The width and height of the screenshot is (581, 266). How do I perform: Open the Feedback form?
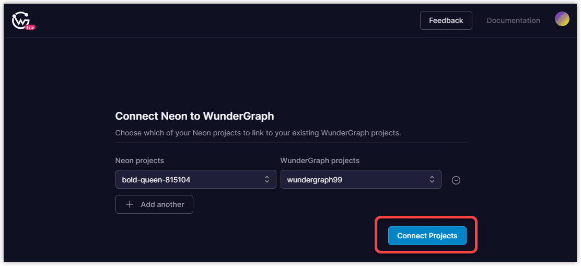(x=446, y=20)
